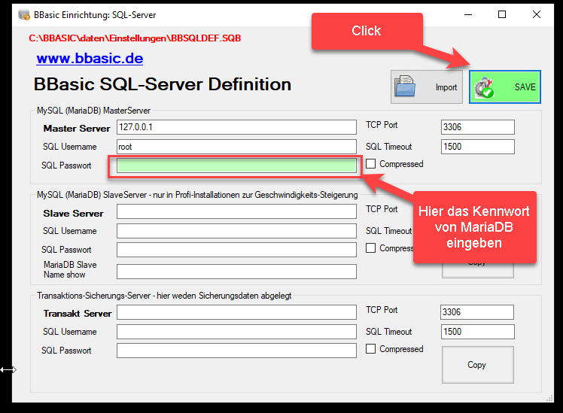The width and height of the screenshot is (563, 413).
Task: Click the Slave SQL Passwort field
Action: coord(236,250)
